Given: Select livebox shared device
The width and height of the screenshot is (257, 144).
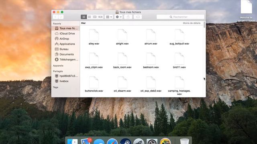Looking at the screenshot, I should pos(66,81).
